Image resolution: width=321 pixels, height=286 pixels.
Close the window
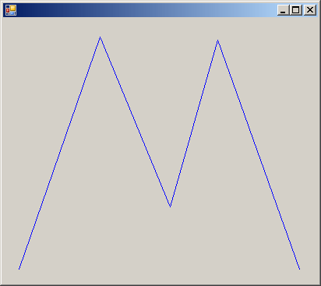(310, 10)
